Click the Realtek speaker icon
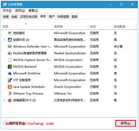139x131 pixels. point(10,53)
